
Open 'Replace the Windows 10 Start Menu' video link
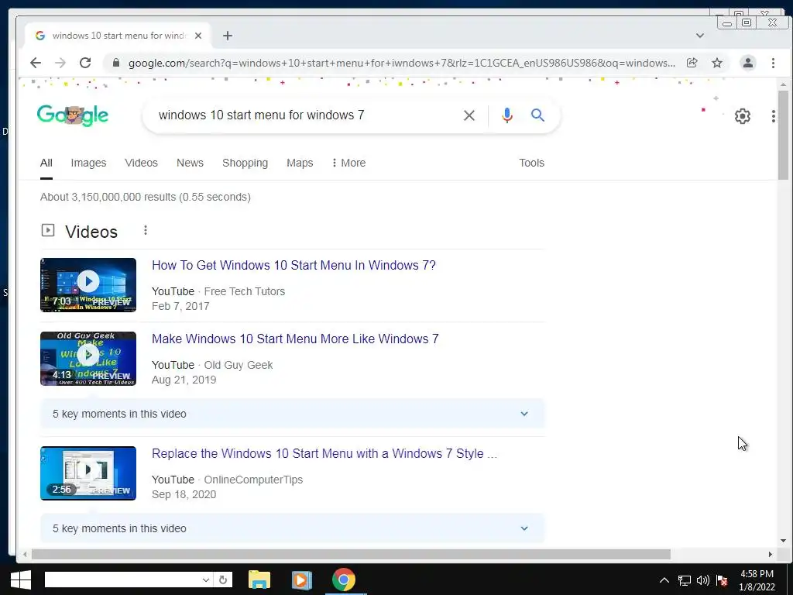click(324, 453)
